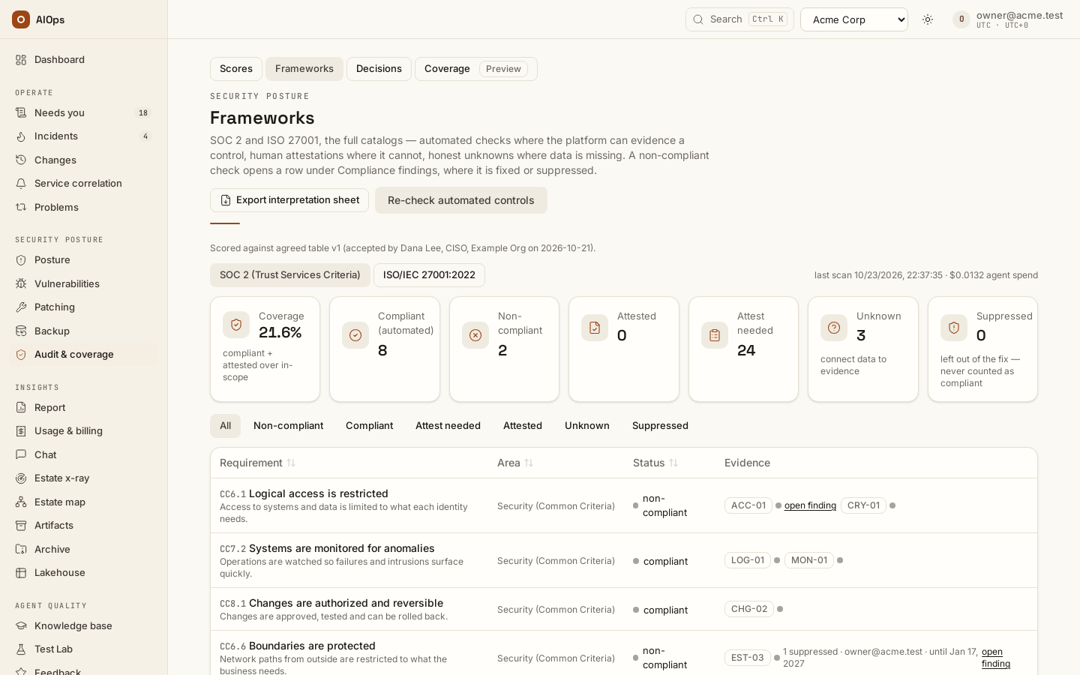The height and width of the screenshot is (675, 1080).
Task: Sort the table by the Requirement column
Action: click(291, 463)
